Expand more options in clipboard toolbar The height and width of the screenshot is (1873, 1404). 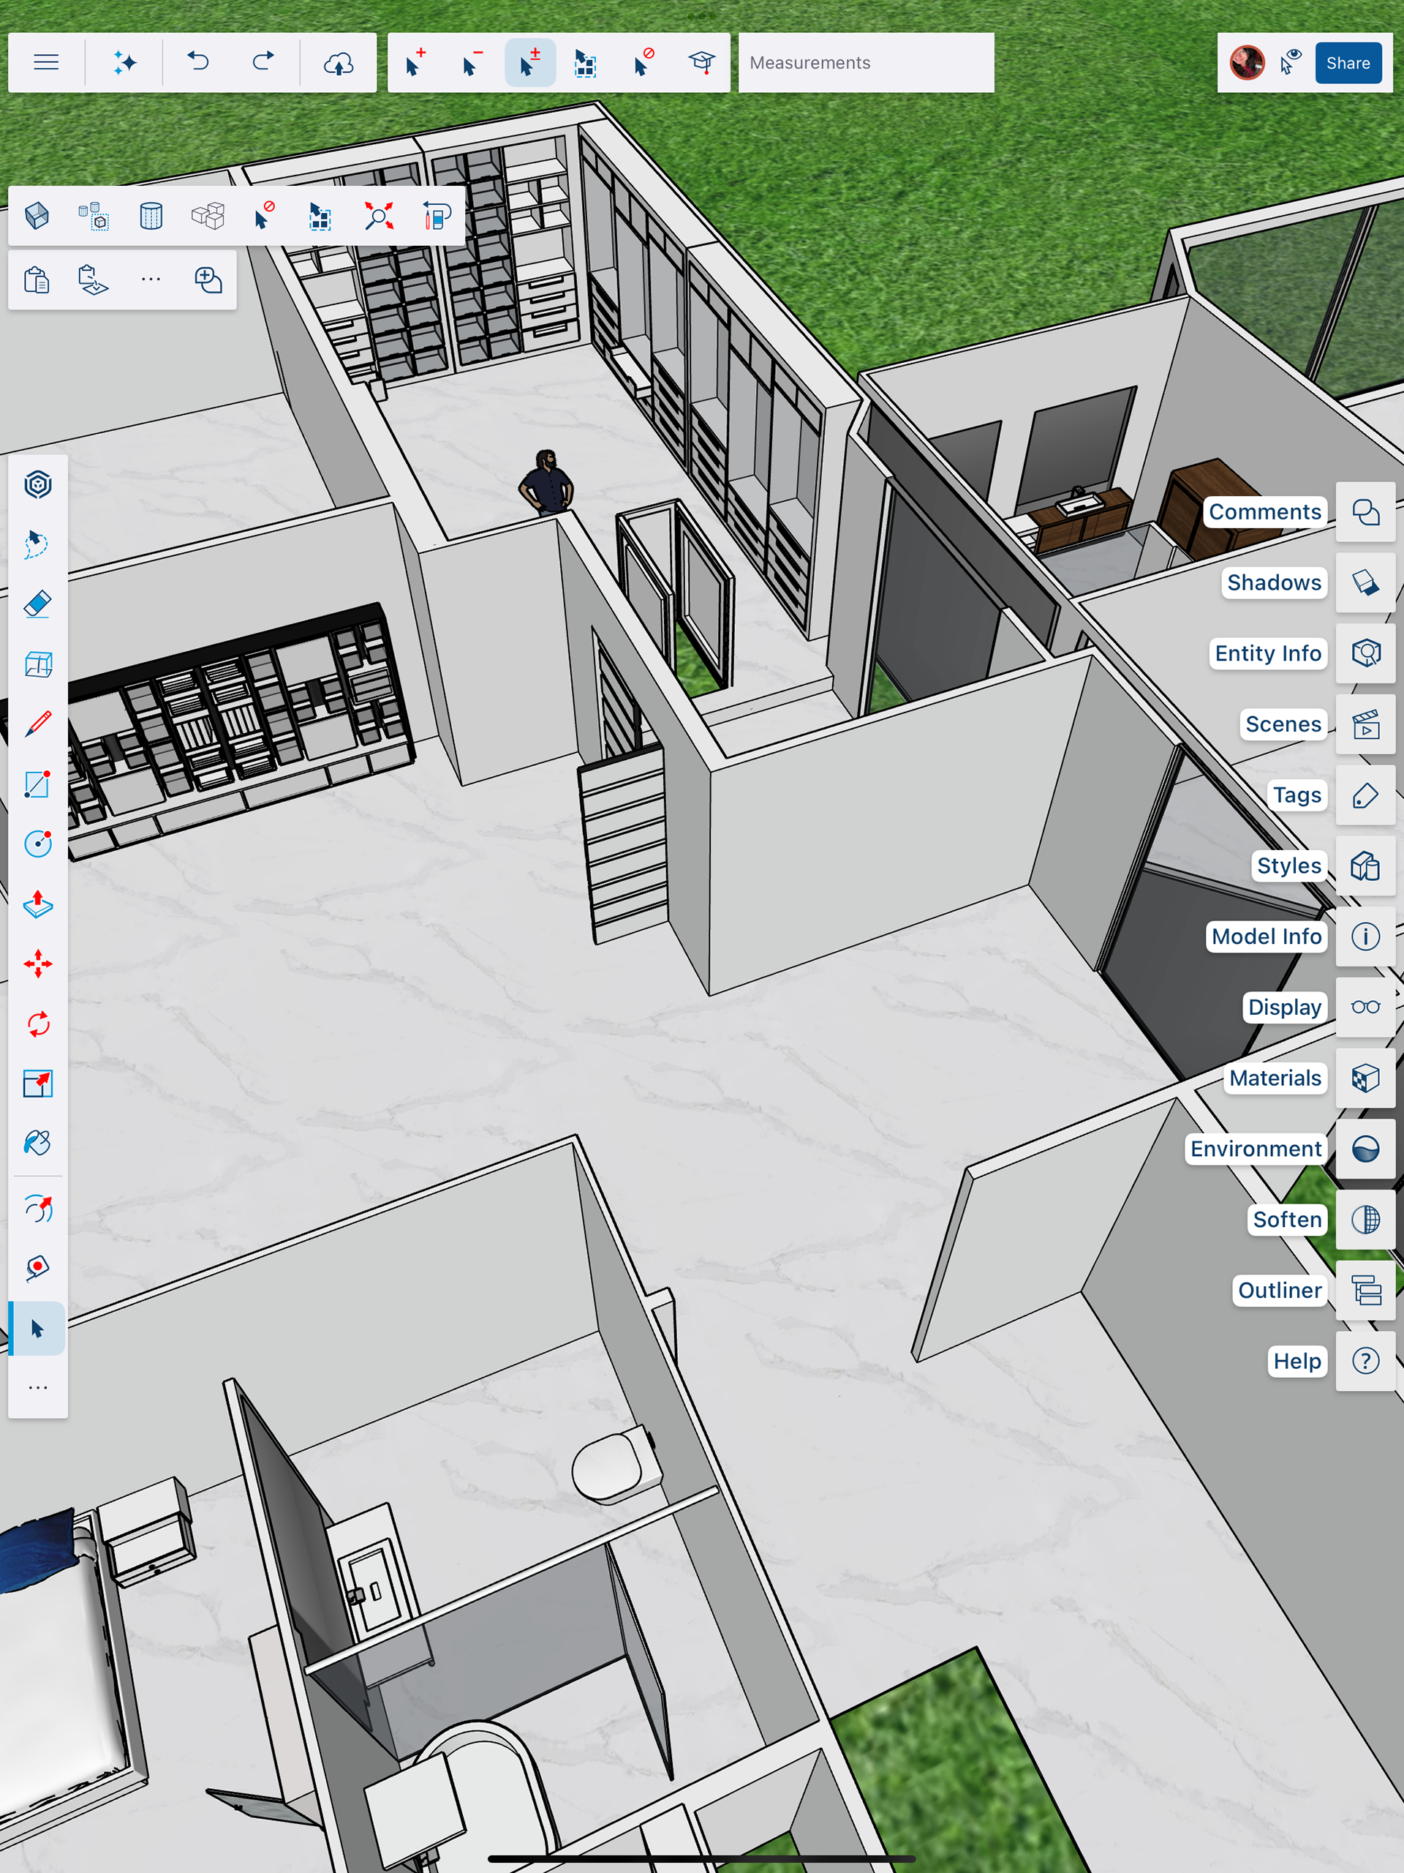[x=151, y=279]
